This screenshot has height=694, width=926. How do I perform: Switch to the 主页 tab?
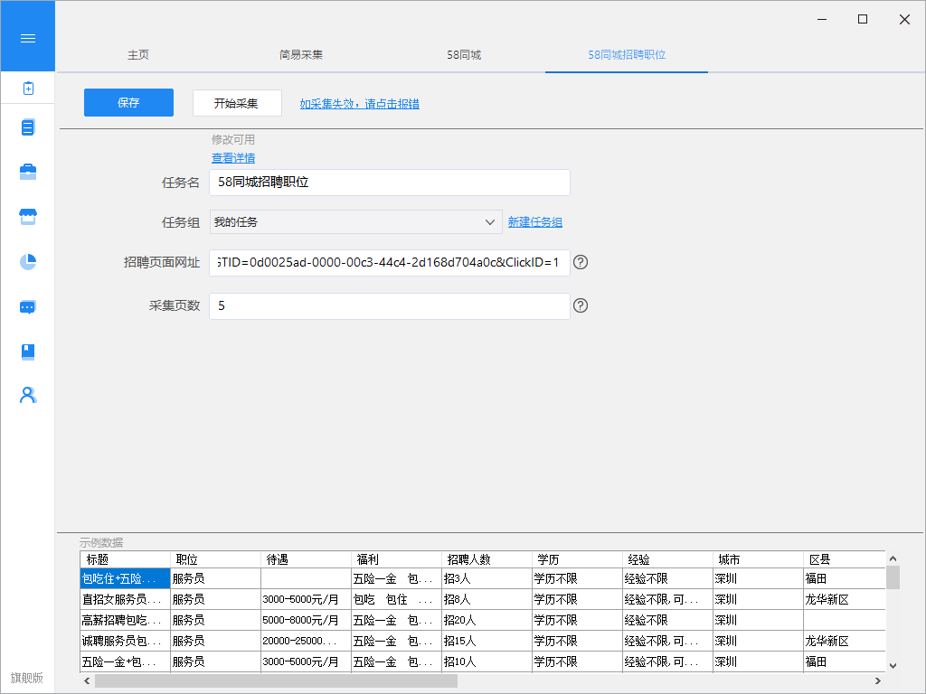[x=138, y=55]
